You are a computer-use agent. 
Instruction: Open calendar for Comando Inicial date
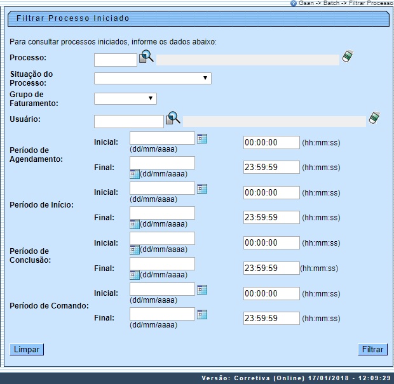[202, 289]
